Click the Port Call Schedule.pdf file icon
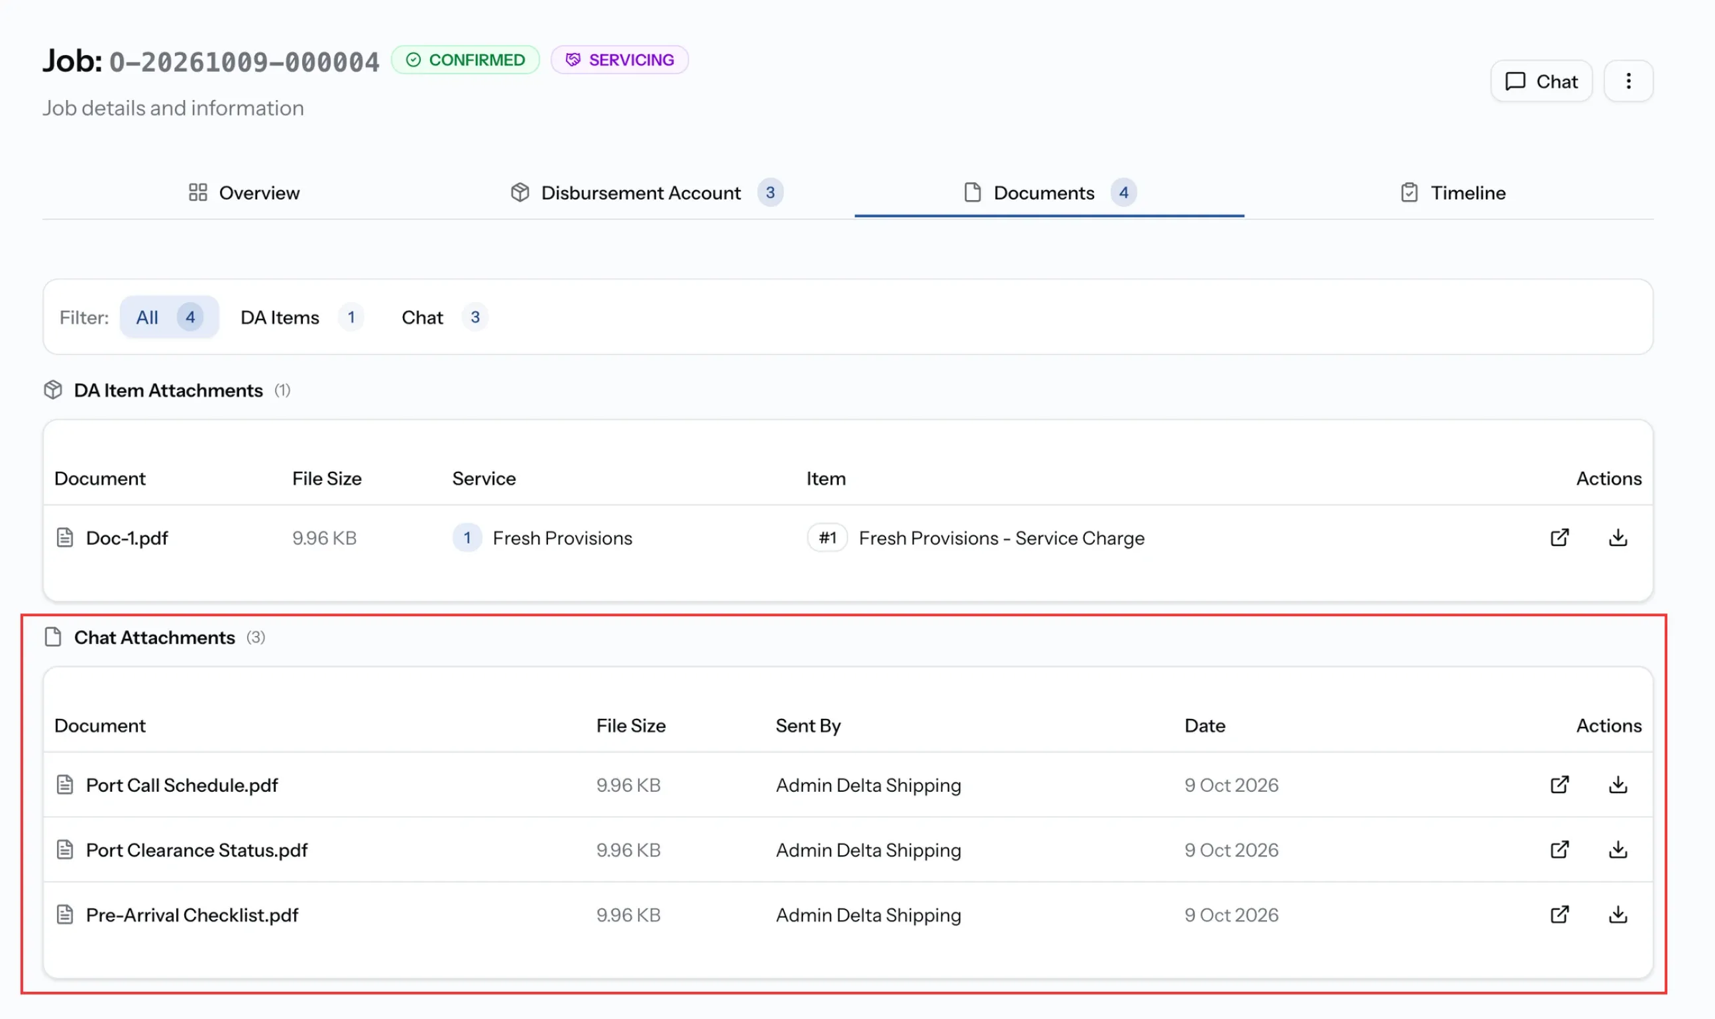This screenshot has width=1715, height=1019. [x=64, y=785]
